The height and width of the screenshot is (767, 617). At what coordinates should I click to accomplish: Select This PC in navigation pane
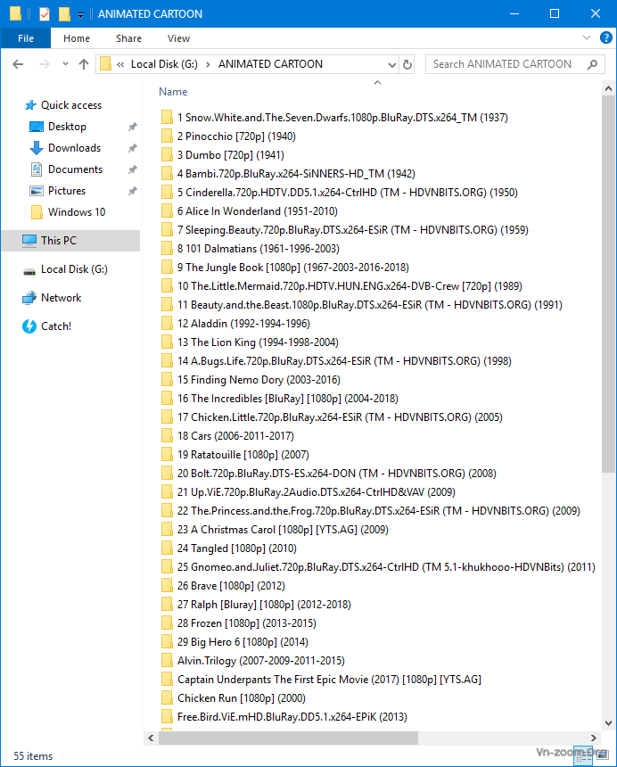point(59,241)
